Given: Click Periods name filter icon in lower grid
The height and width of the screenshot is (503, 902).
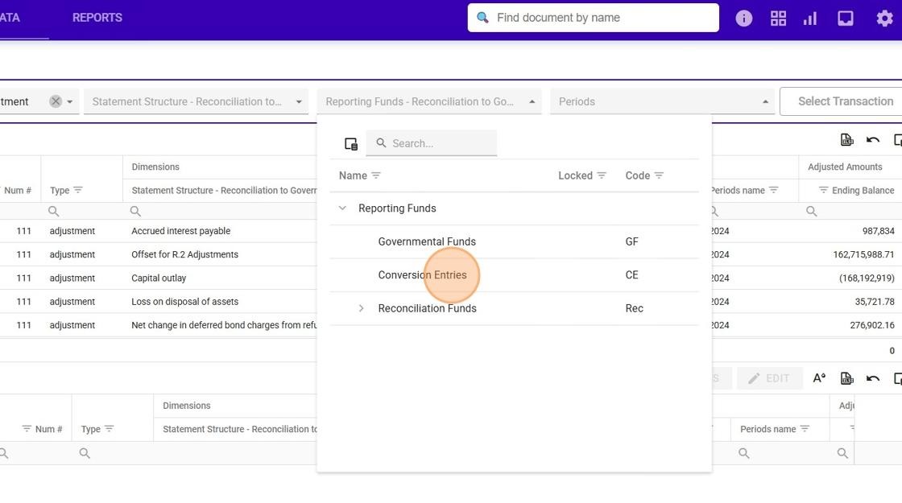Looking at the screenshot, I should 805,428.
